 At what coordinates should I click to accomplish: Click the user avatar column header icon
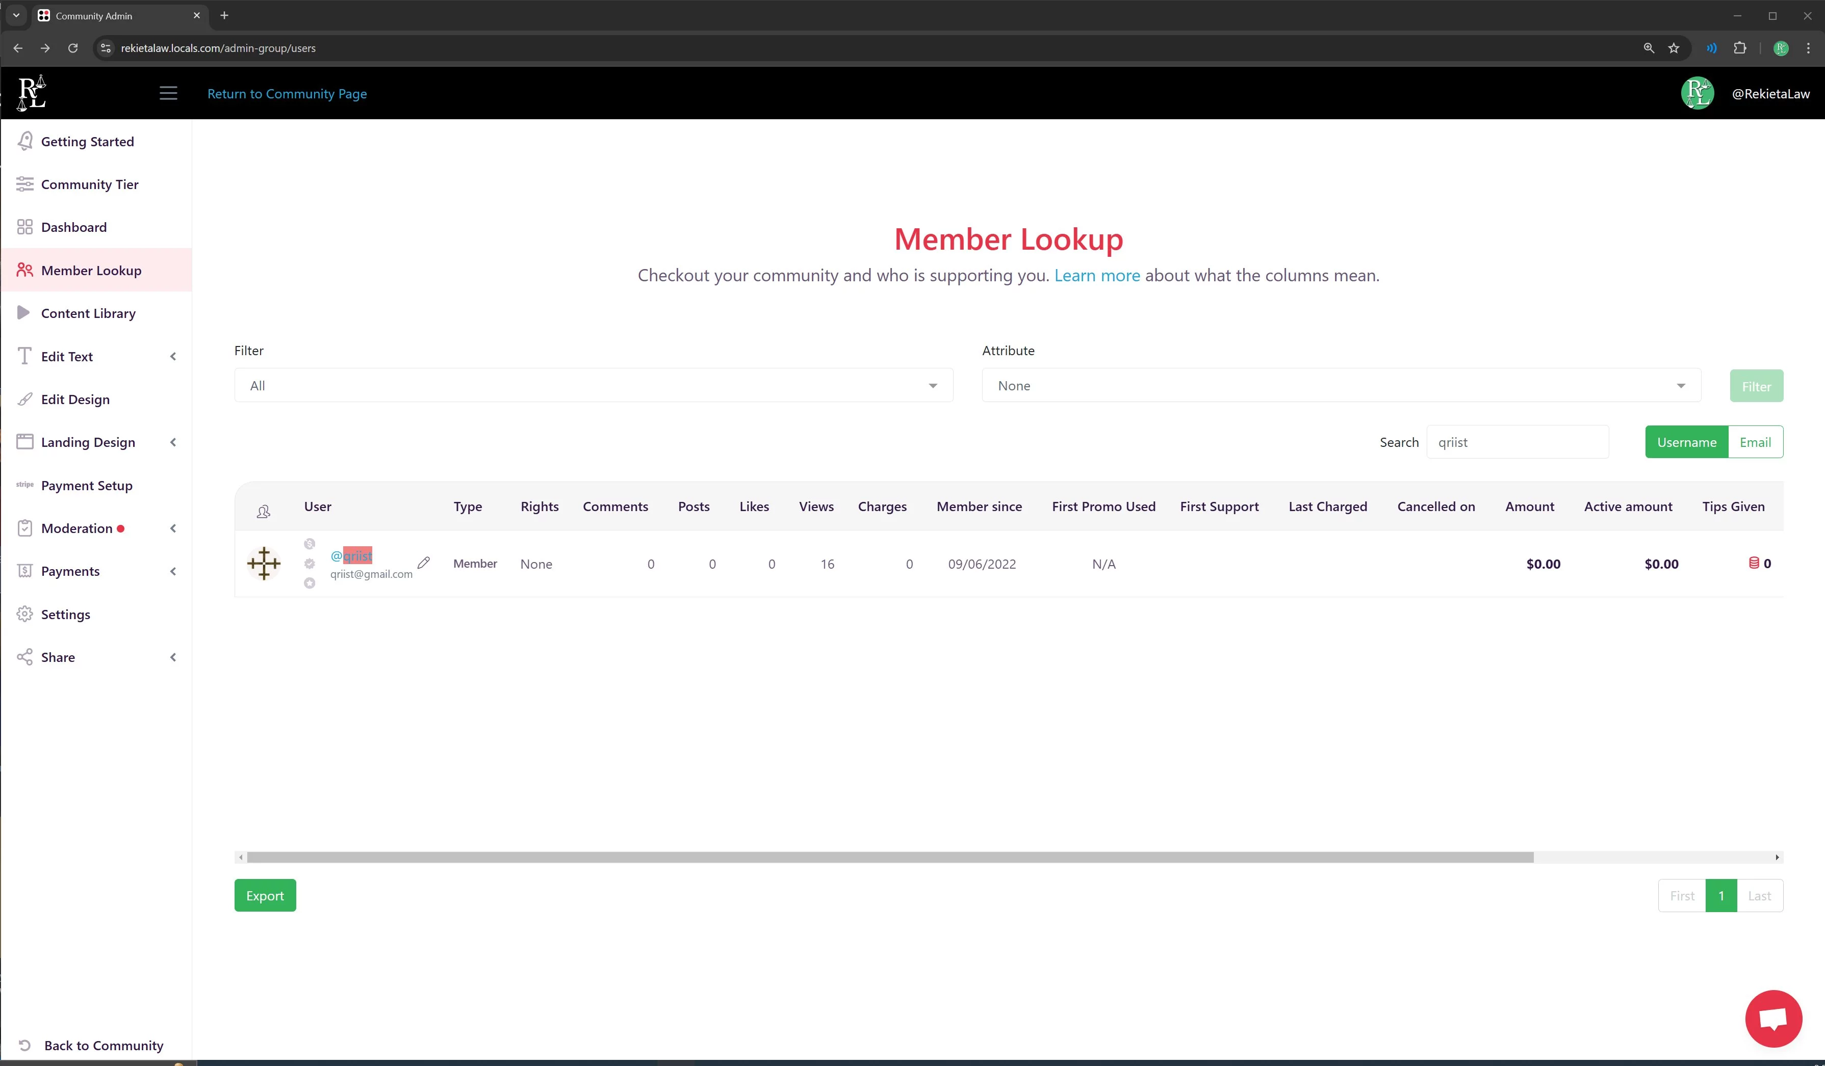tap(264, 512)
